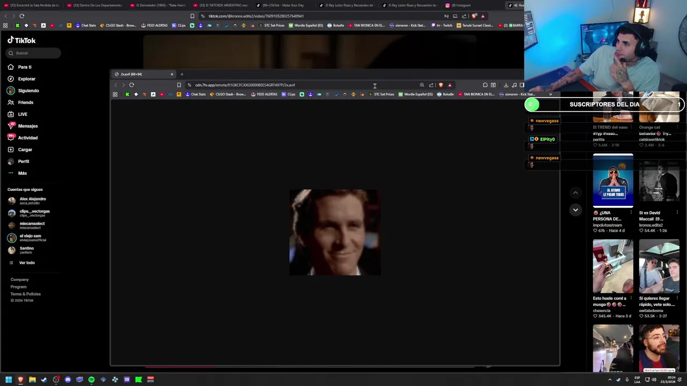Open Mensajes in TikTok sidebar

point(23,126)
